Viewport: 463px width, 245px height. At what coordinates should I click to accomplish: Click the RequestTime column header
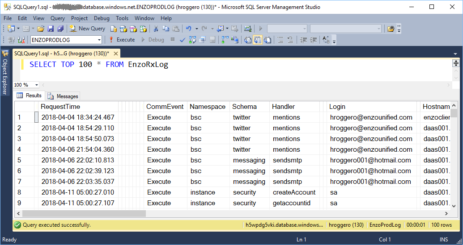(x=78, y=107)
